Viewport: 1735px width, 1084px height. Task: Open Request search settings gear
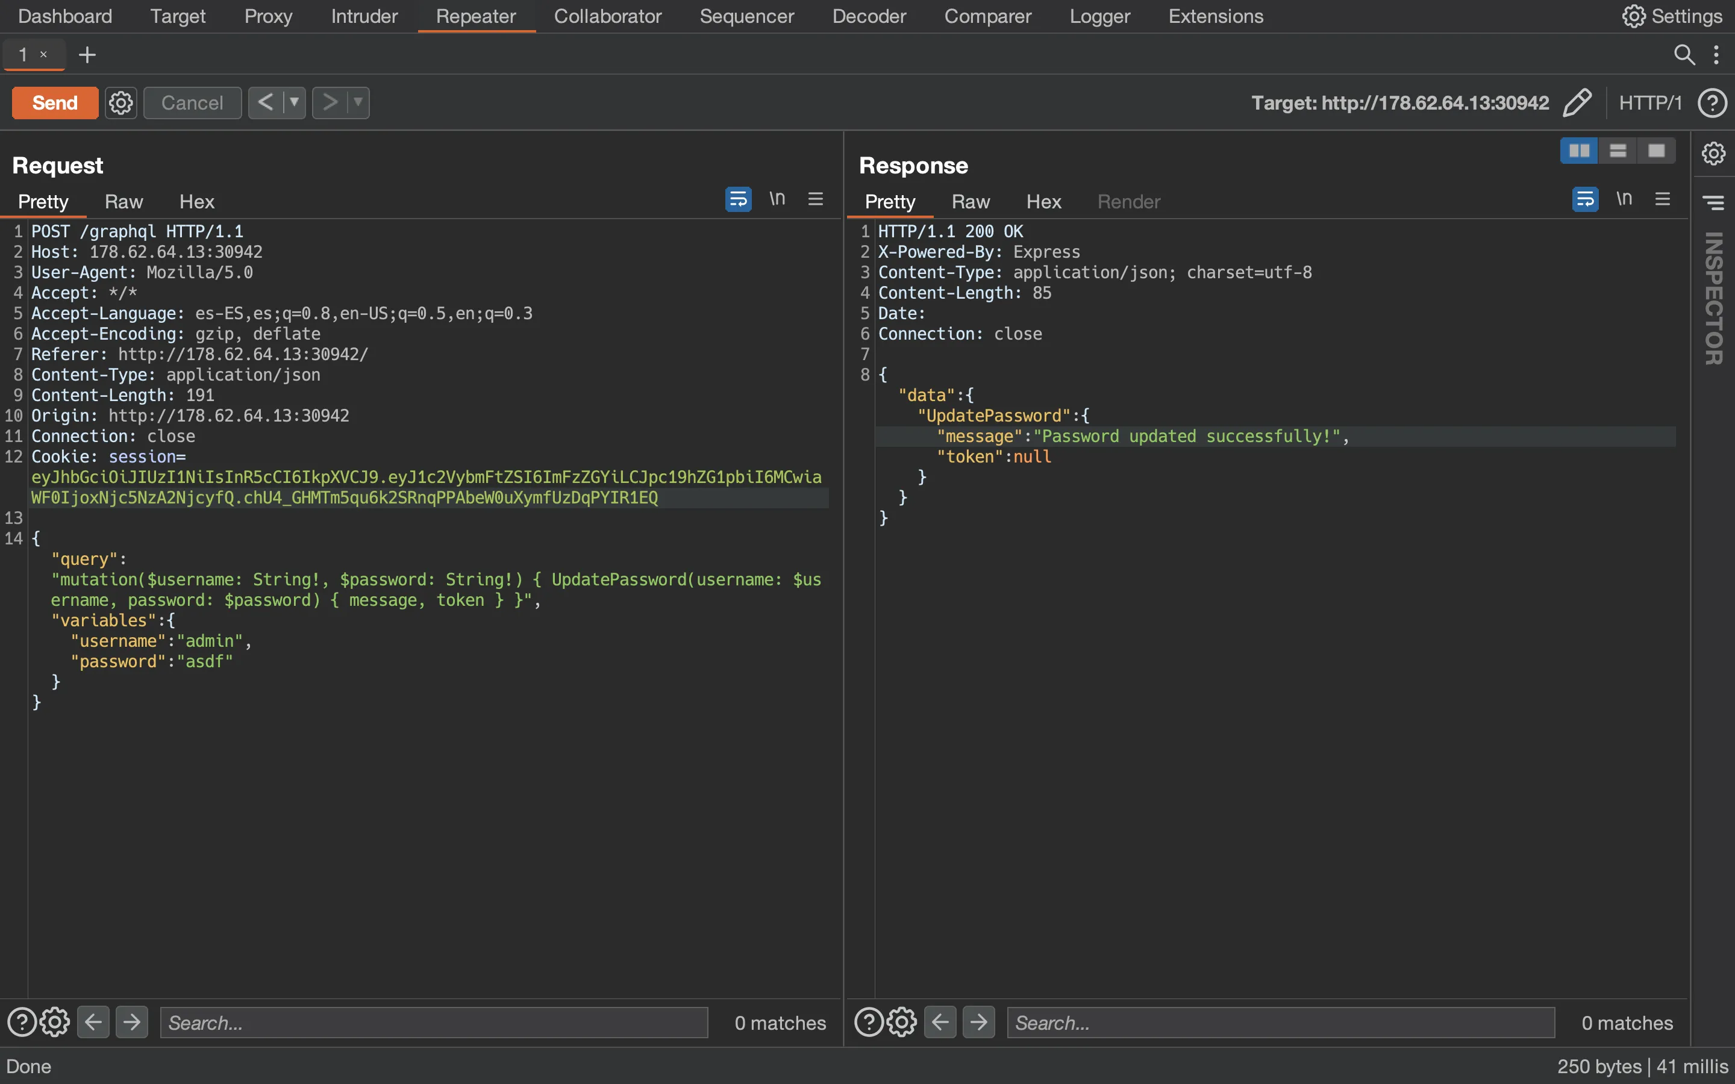54,1023
